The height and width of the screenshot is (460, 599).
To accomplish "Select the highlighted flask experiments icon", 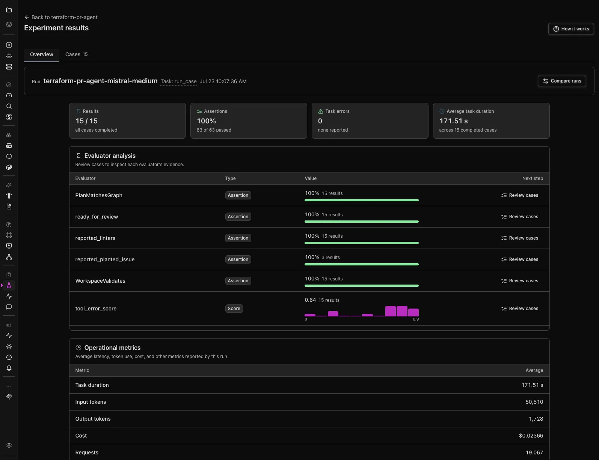I will click(x=9, y=285).
